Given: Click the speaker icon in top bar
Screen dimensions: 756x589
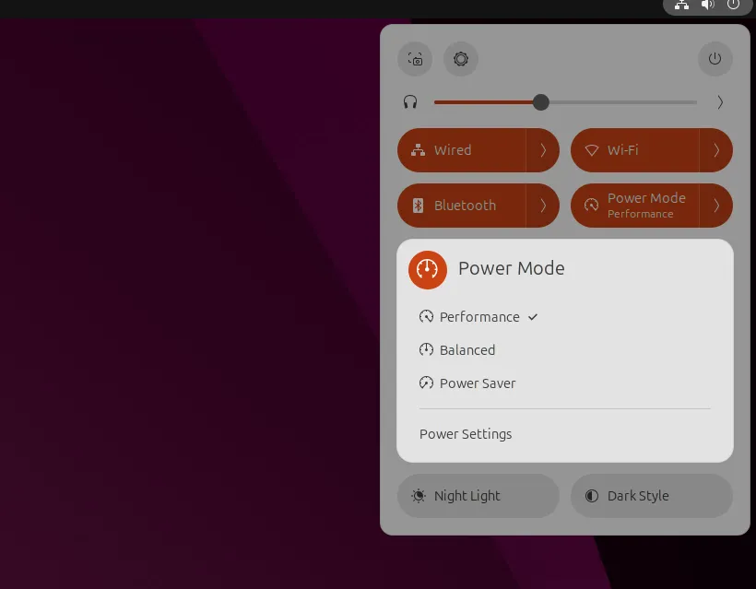Looking at the screenshot, I should pyautogui.click(x=707, y=6).
